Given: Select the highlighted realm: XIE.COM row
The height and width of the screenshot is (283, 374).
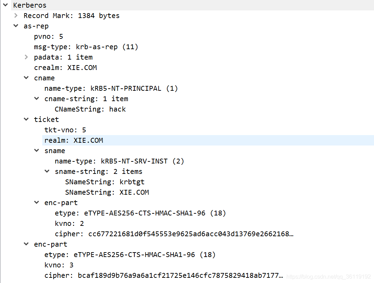Looking at the screenshot, I should pos(73,140).
